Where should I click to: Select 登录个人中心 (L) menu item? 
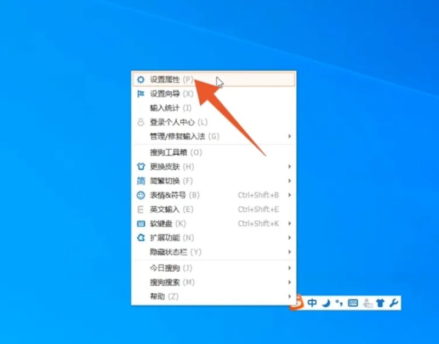coord(213,122)
